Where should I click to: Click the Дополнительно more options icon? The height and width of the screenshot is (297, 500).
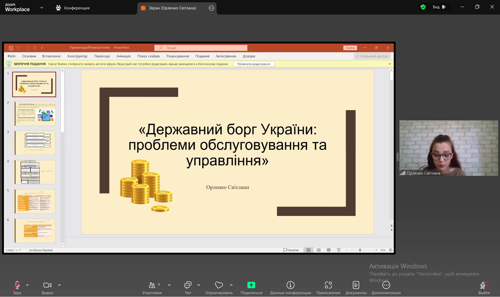coord(386,285)
